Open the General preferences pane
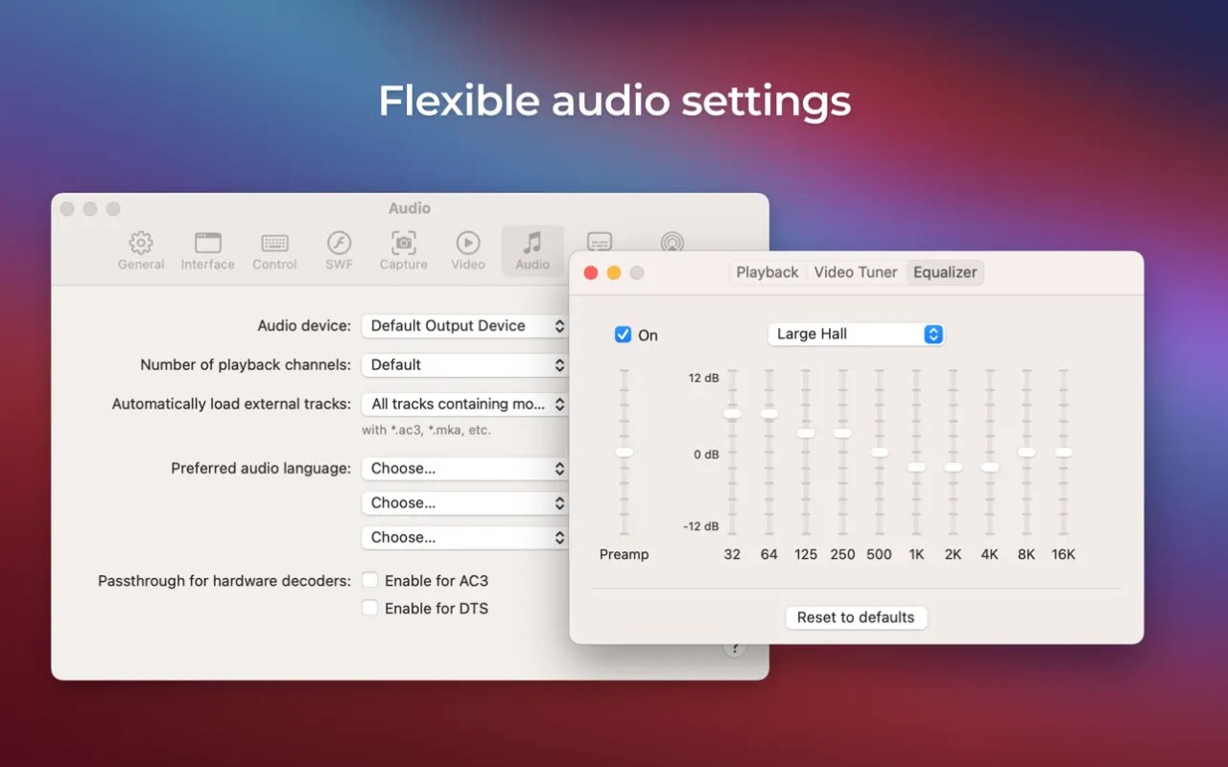This screenshot has height=767, width=1228. 141,250
